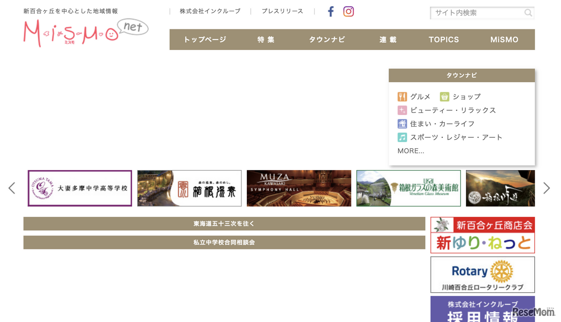
Task: Open the 株式会社インクループ 採用情報 banner
Action: (x=483, y=309)
